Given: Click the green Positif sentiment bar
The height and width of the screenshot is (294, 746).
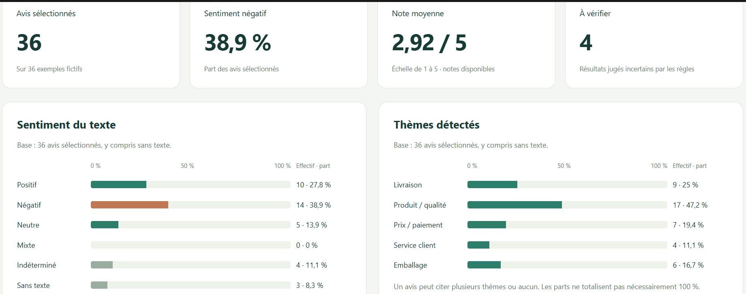Looking at the screenshot, I should pos(118,185).
